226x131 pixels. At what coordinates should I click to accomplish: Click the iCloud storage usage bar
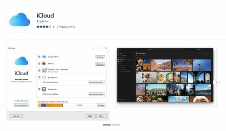[67, 105]
